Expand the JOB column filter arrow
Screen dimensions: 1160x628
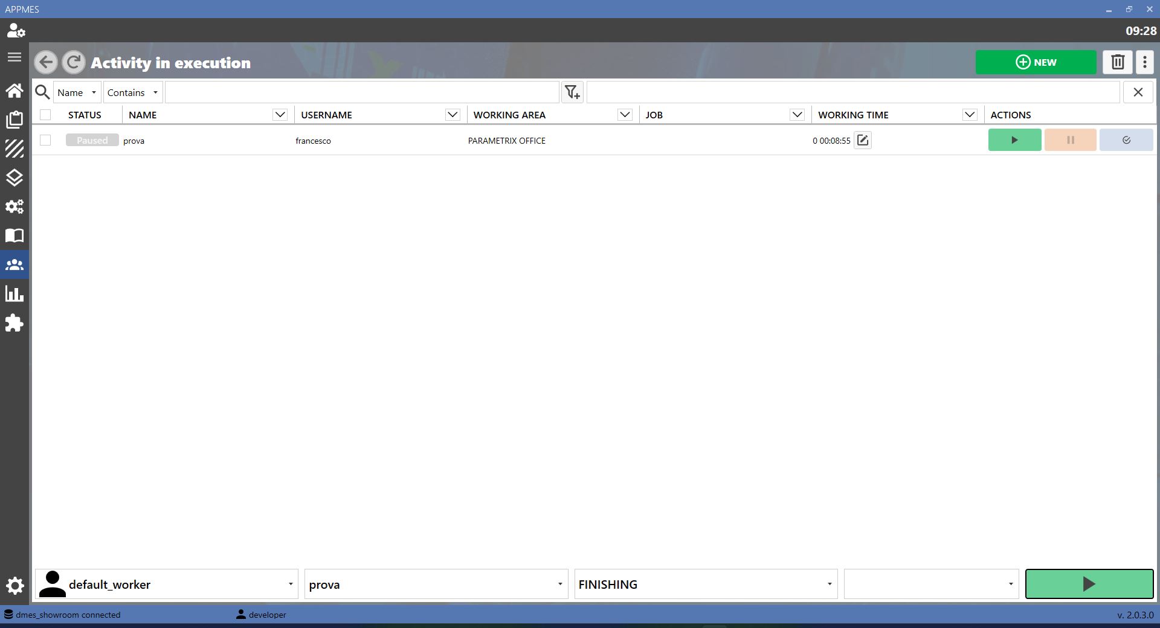[797, 115]
